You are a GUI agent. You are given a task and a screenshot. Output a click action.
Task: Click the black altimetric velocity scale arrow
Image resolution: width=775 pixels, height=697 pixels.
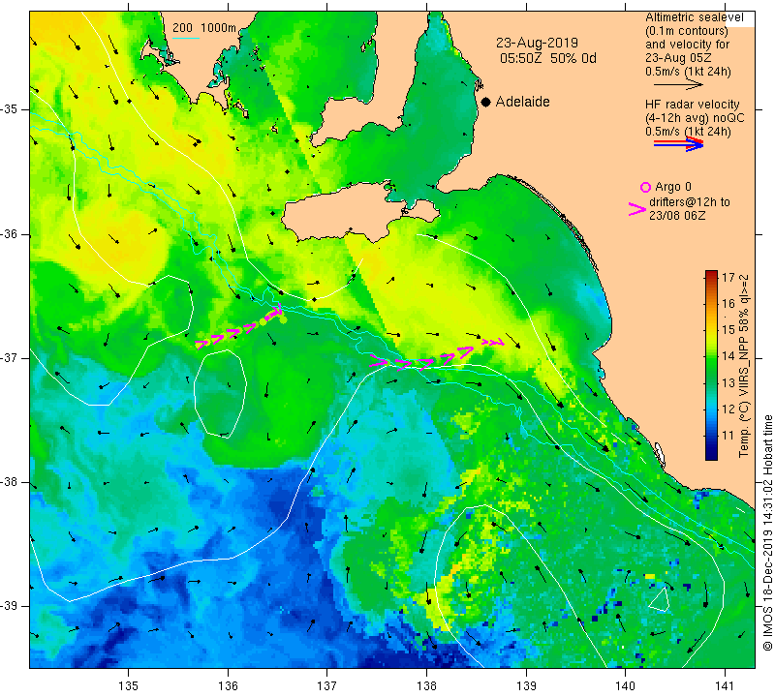pyautogui.click(x=678, y=84)
